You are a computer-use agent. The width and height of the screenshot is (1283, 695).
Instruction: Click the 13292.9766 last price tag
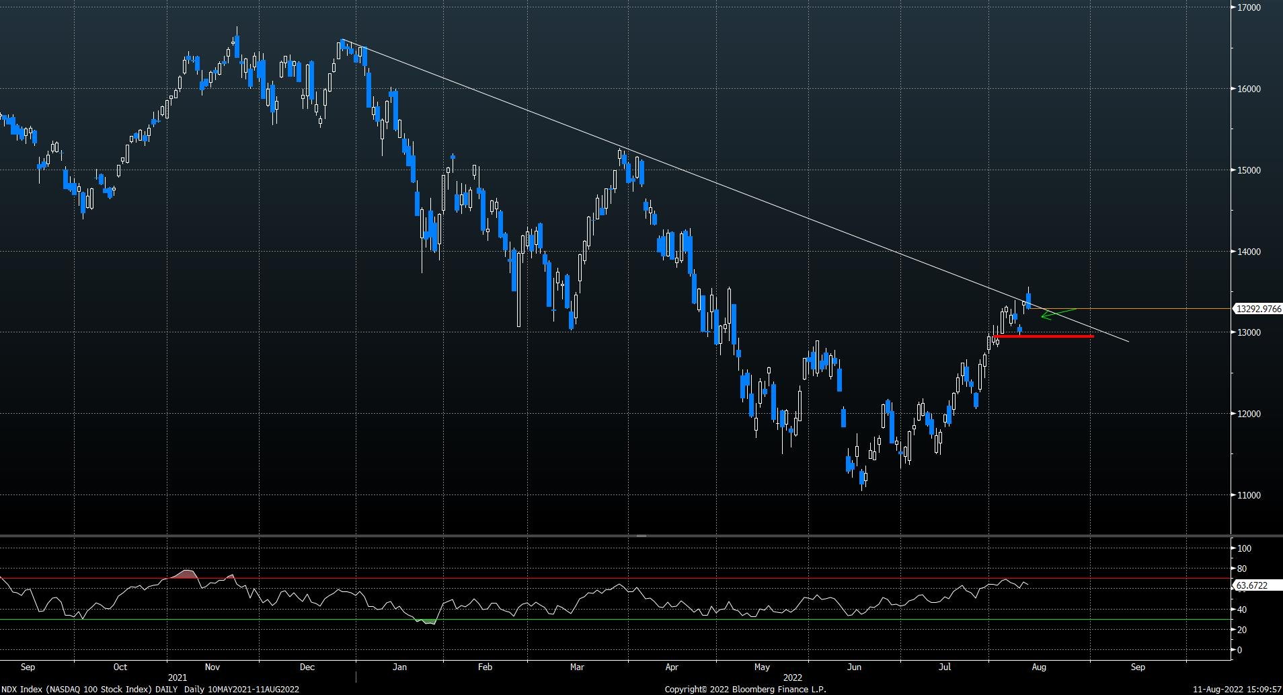click(x=1257, y=309)
